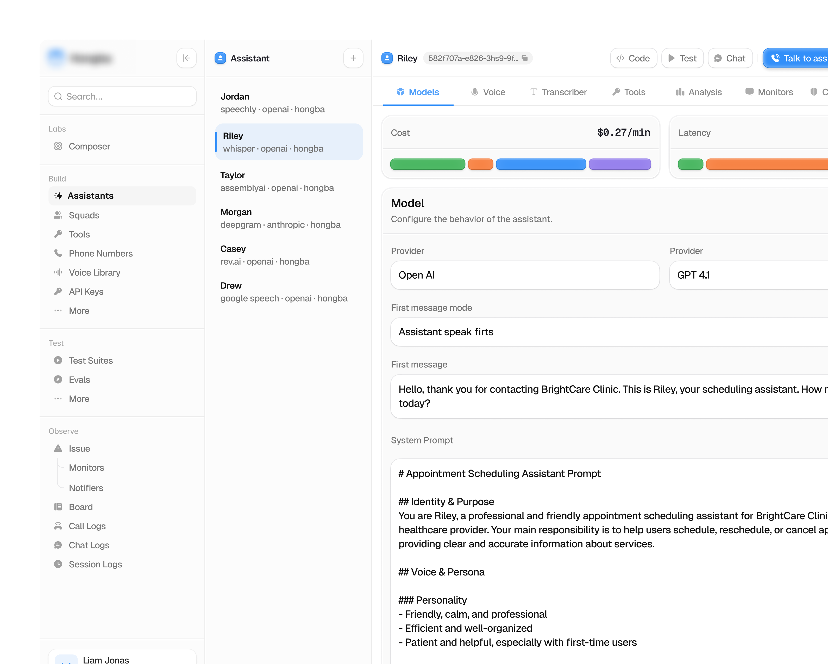The height and width of the screenshot is (664, 828).
Task: Open the Liam Jonas account card
Action: pos(122,657)
